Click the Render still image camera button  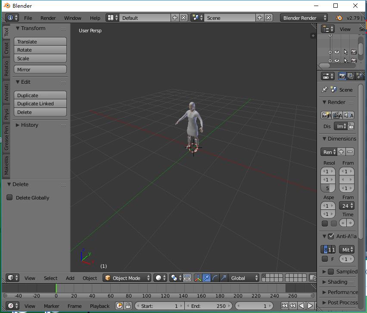[326, 115]
